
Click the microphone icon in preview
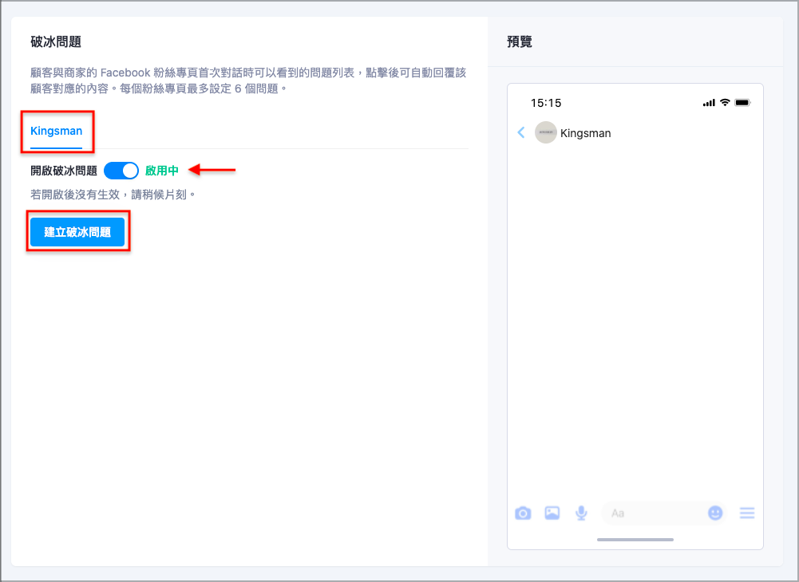pos(581,513)
